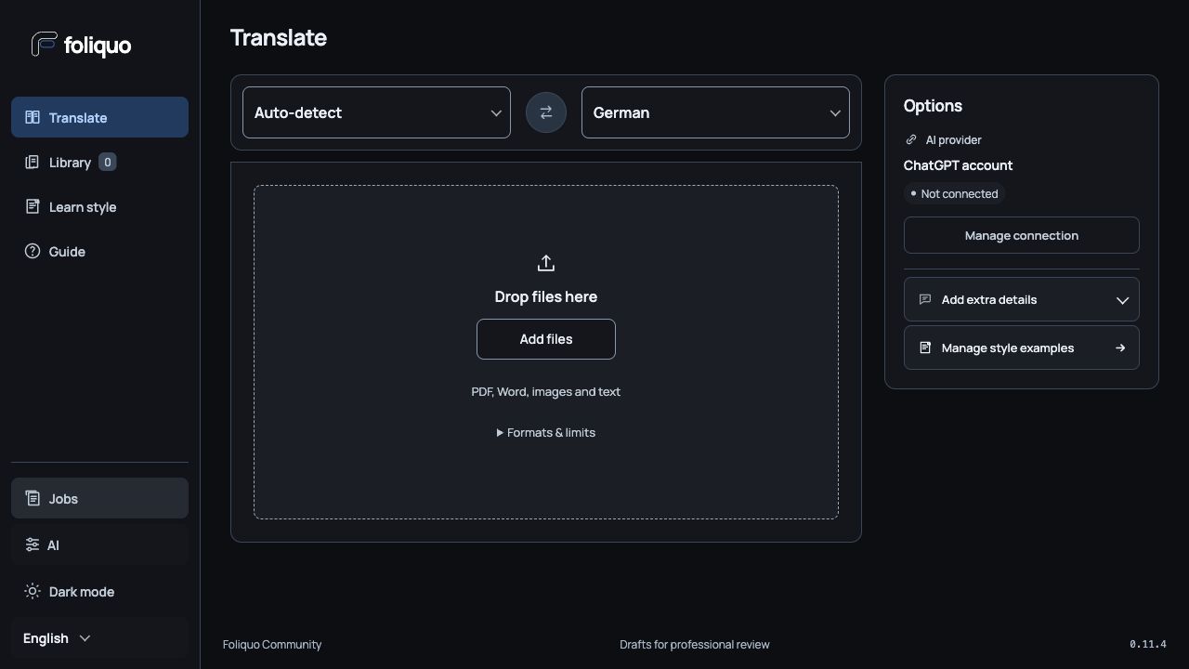This screenshot has height=669, width=1189.
Task: Click the Add files button
Action: tap(546, 339)
